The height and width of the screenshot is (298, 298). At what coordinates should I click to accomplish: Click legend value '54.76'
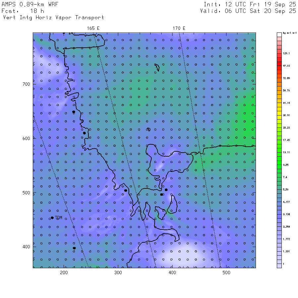coord(286,90)
